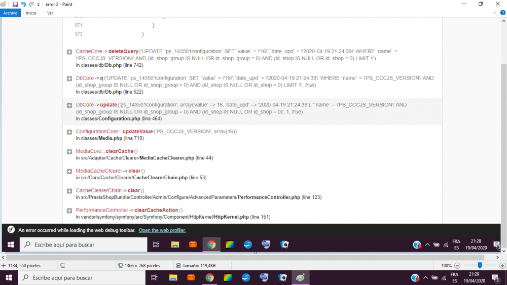Image resolution: width=507 pixels, height=285 pixels.
Task: Open the computer monitor app on bottom taskbar
Action: tap(264, 277)
